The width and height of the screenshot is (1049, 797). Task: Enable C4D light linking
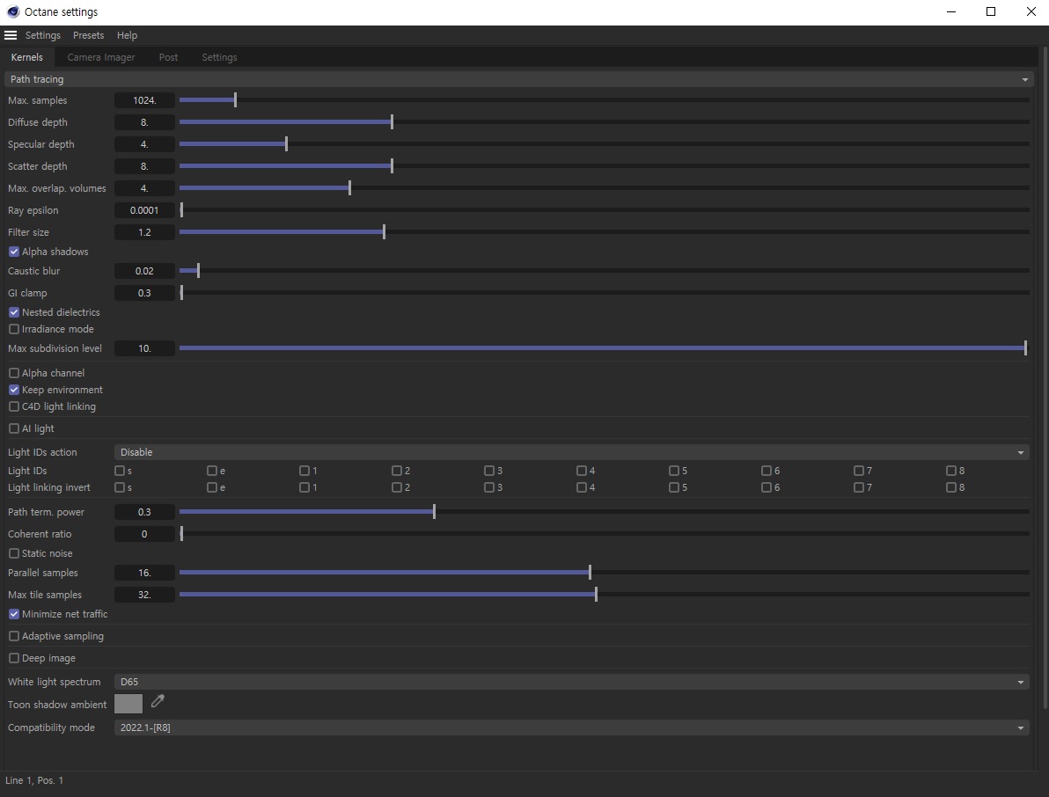point(14,406)
